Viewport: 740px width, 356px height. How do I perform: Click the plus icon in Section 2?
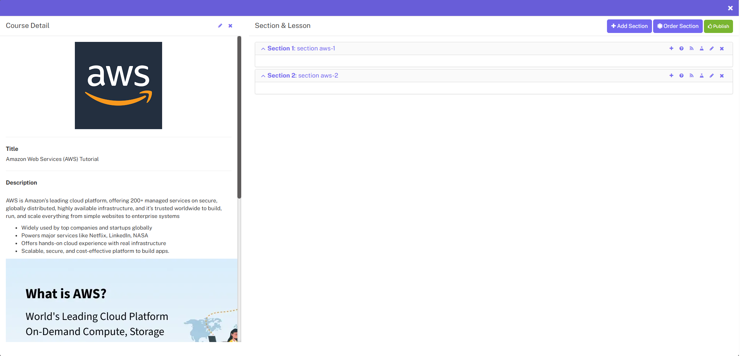(671, 76)
